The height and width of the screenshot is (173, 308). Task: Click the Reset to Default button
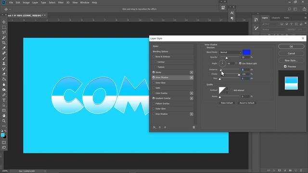247,103
